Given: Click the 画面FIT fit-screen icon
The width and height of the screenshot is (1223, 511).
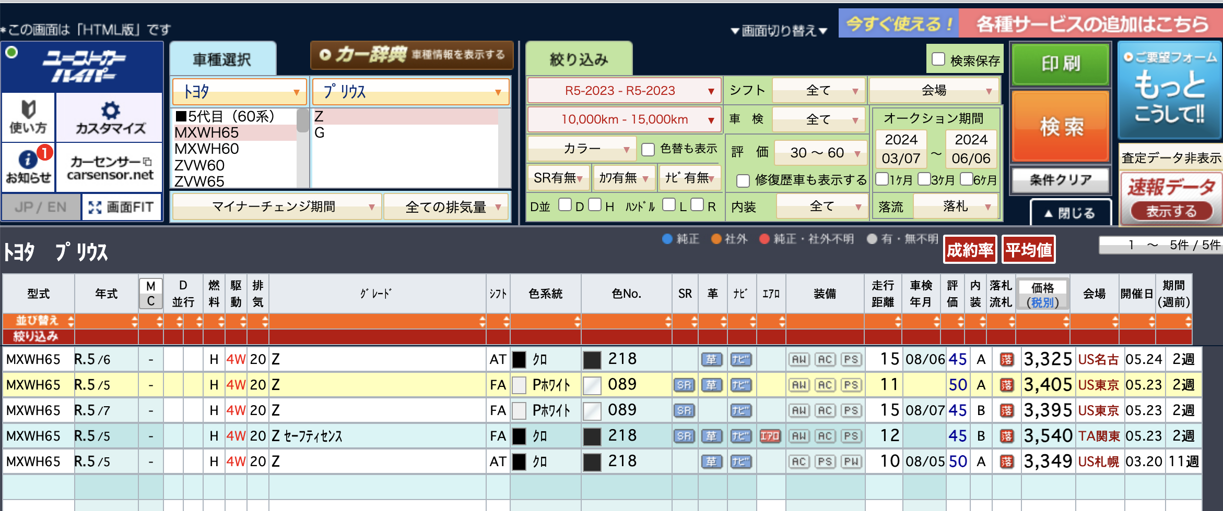Looking at the screenshot, I should coord(121,207).
